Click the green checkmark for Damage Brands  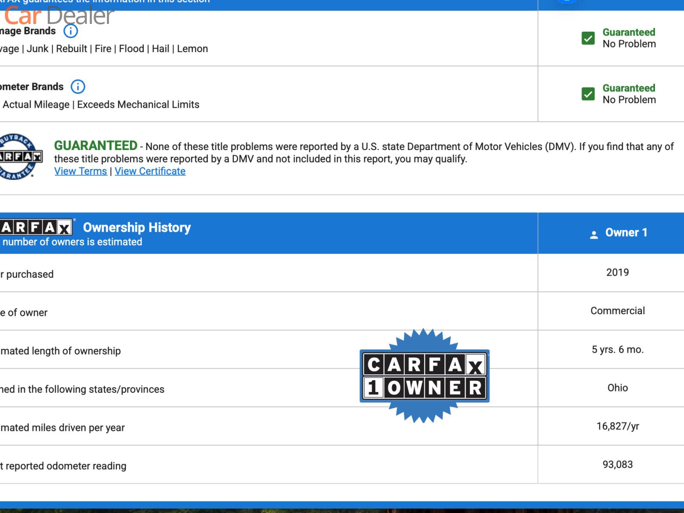tap(588, 38)
